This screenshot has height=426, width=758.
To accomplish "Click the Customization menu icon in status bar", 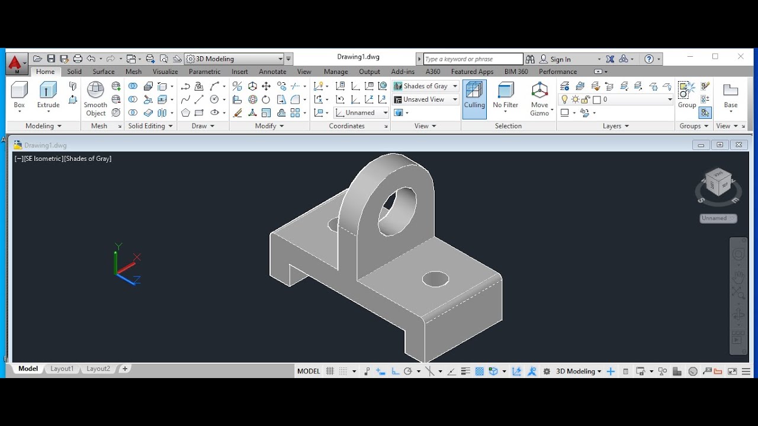I will [746, 372].
